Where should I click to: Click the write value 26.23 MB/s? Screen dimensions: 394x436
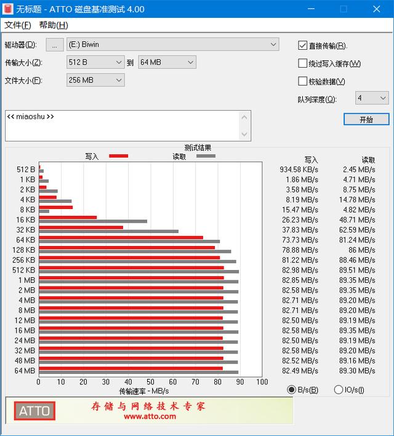(300, 220)
